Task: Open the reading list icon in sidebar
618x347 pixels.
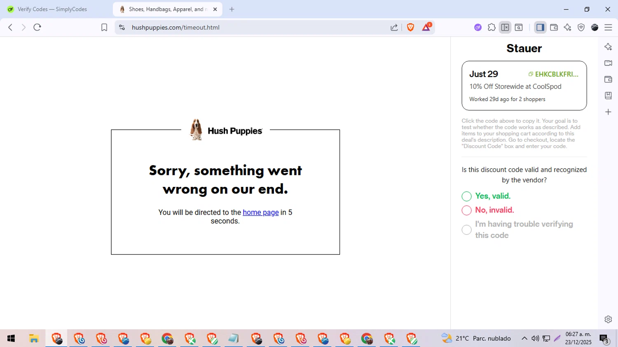Action: 608,95
